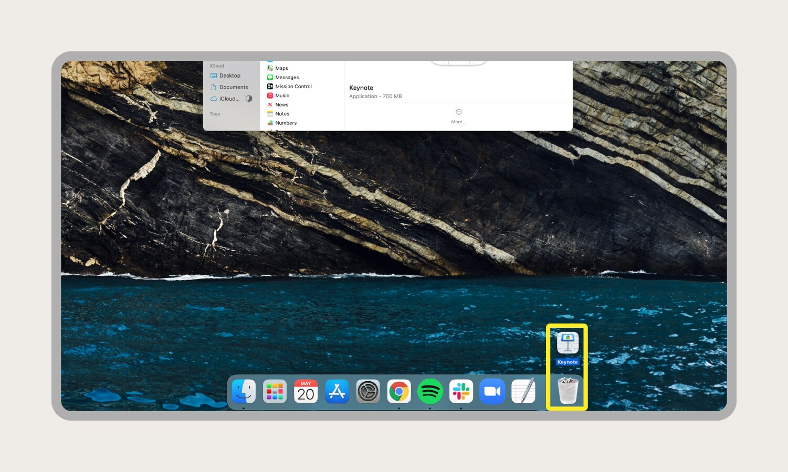Click the iCloud storage progress pie indicator

[249, 99]
